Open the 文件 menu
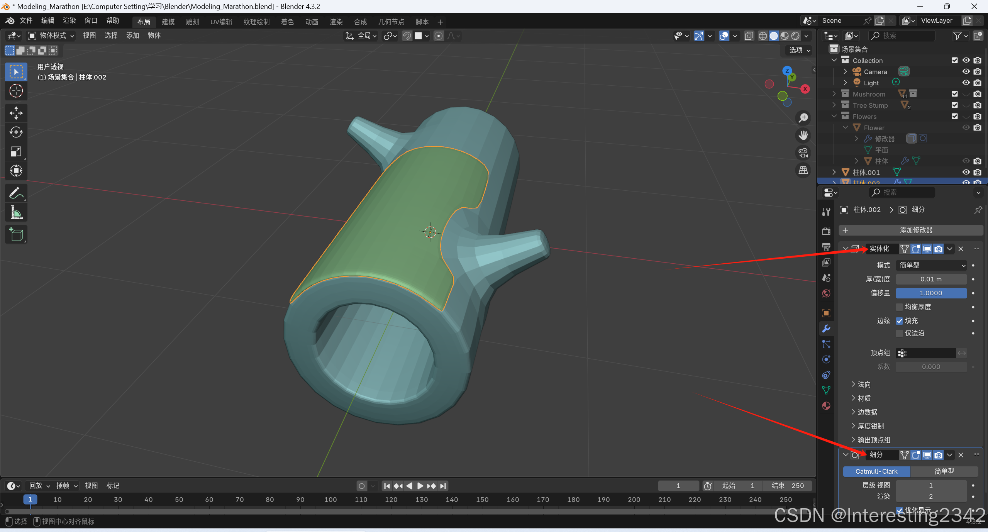988x532 pixels. (26, 20)
